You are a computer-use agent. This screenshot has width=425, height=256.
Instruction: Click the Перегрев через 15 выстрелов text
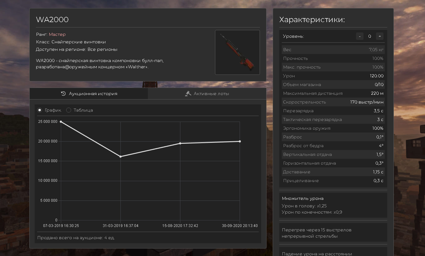317,233
